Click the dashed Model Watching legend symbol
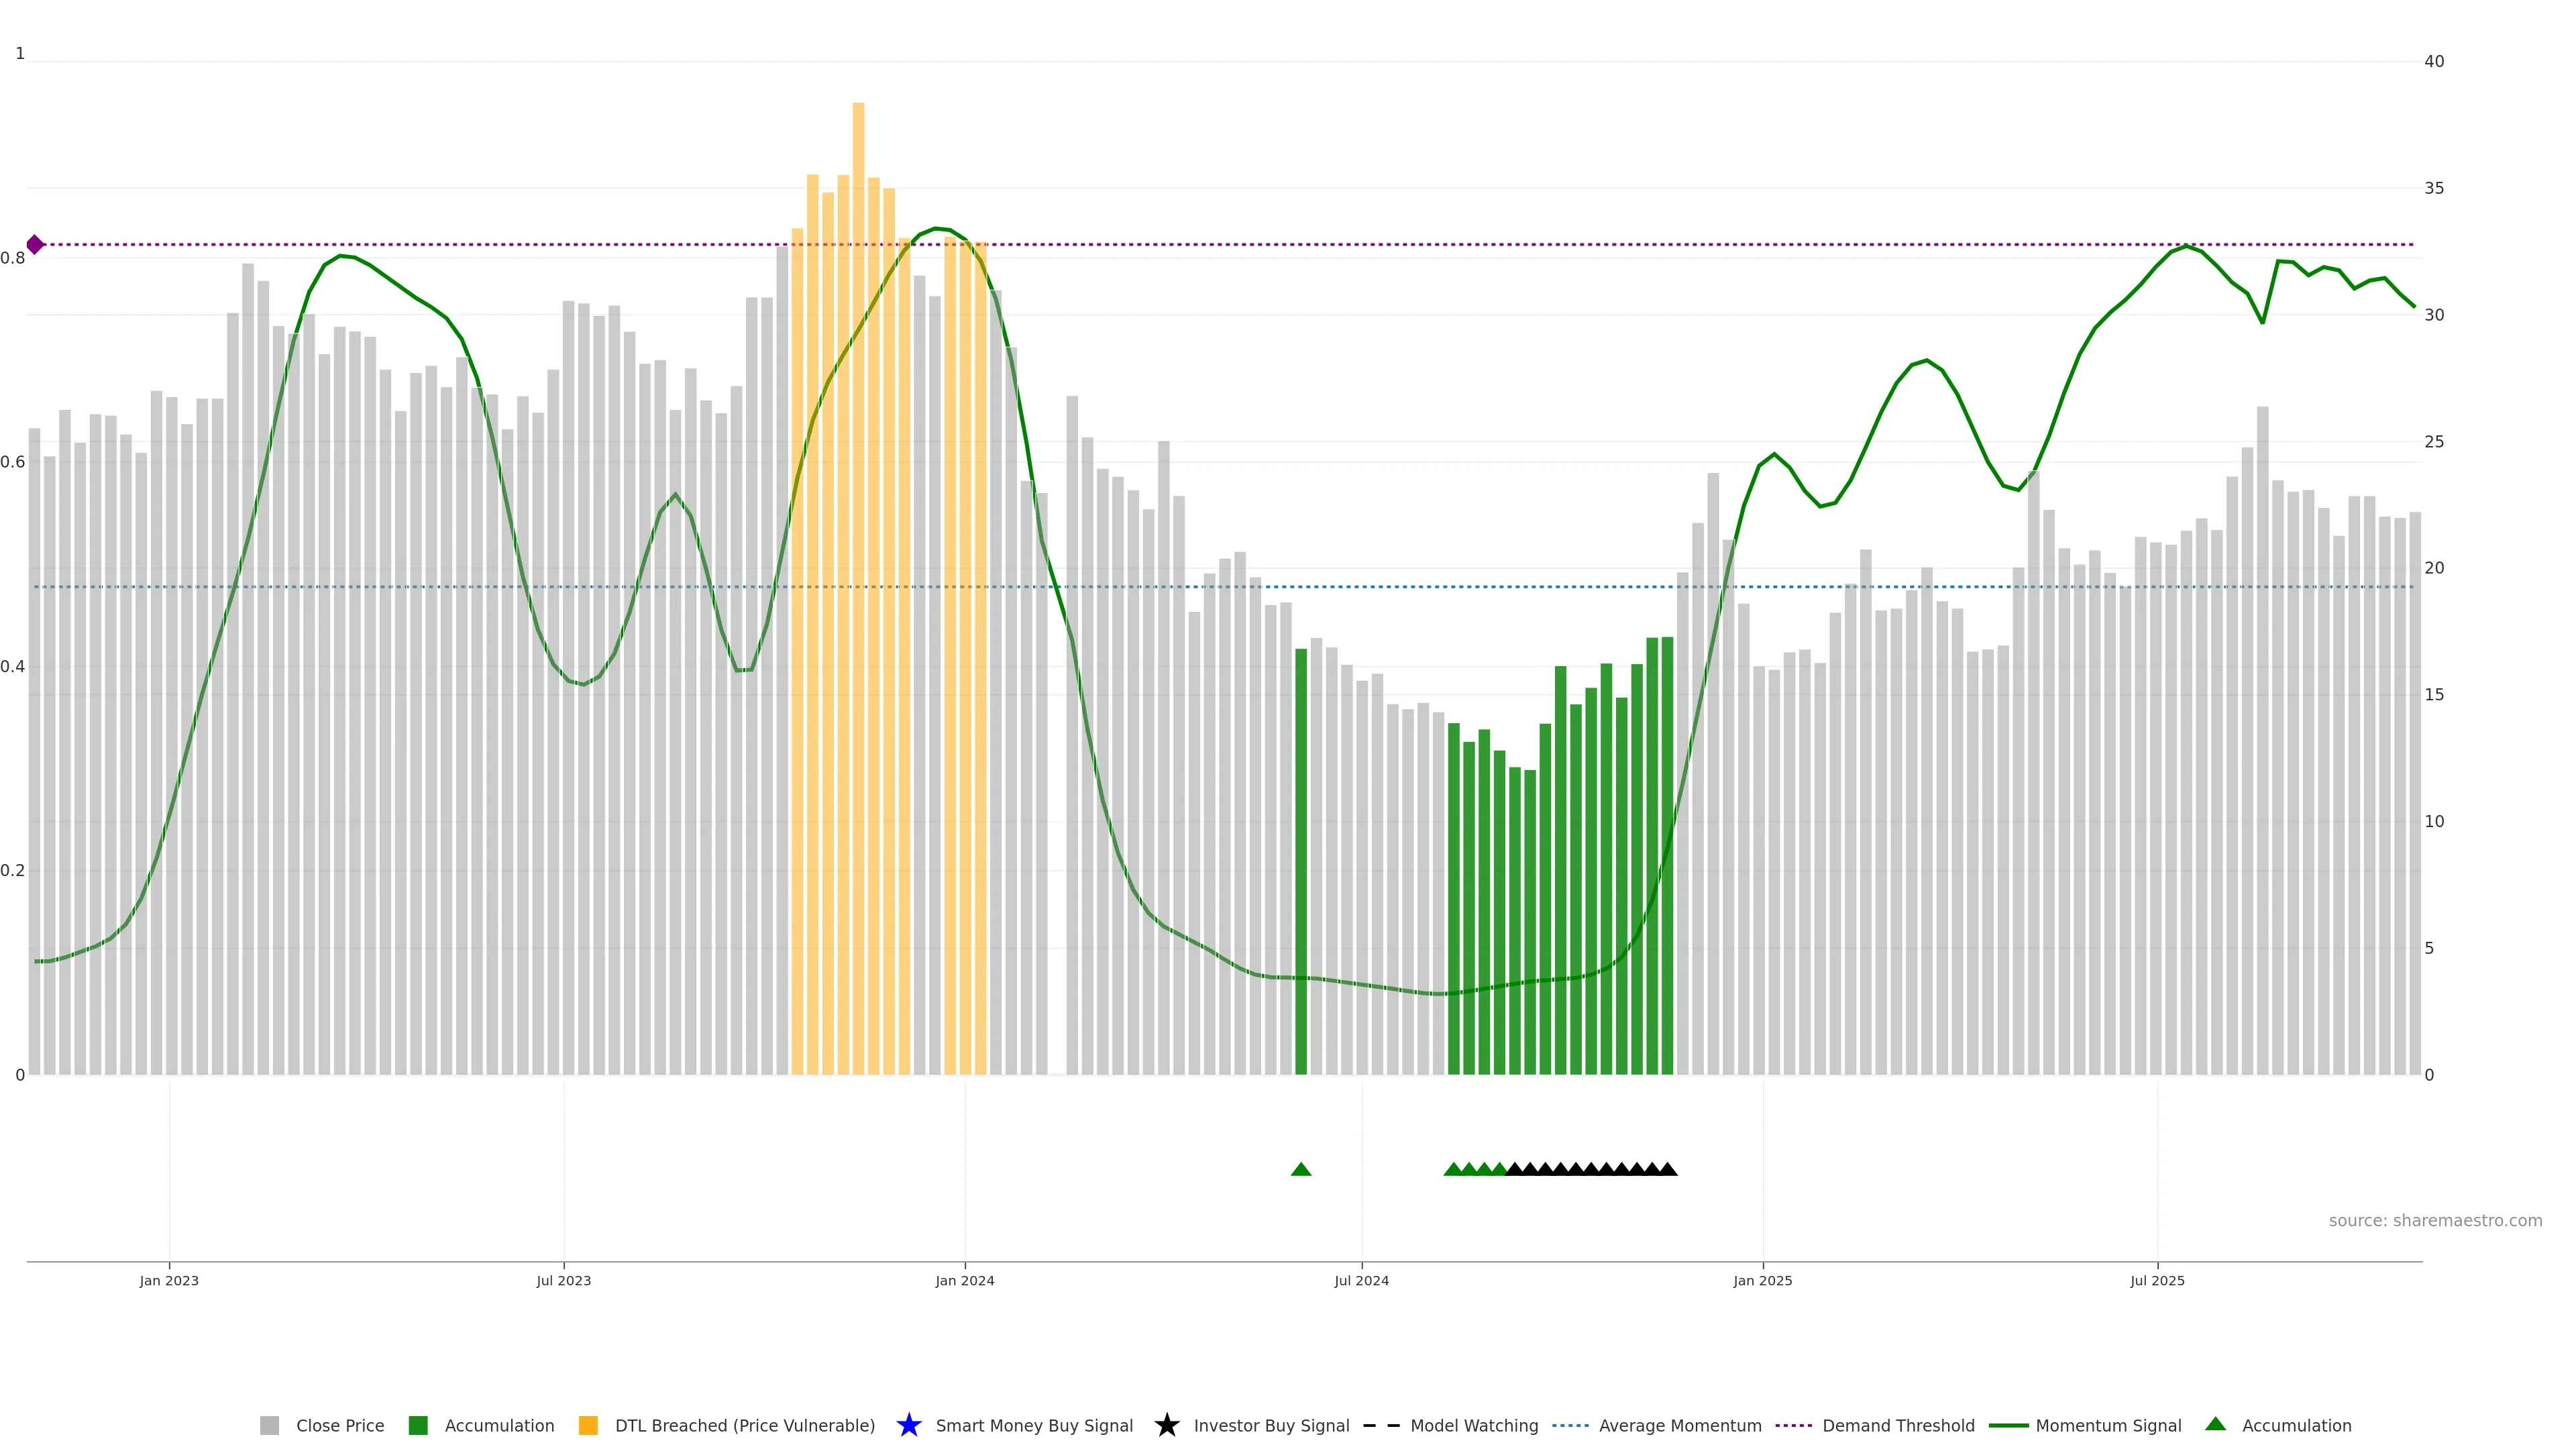Screen dimensions: 2576x1449 coord(1381,1425)
